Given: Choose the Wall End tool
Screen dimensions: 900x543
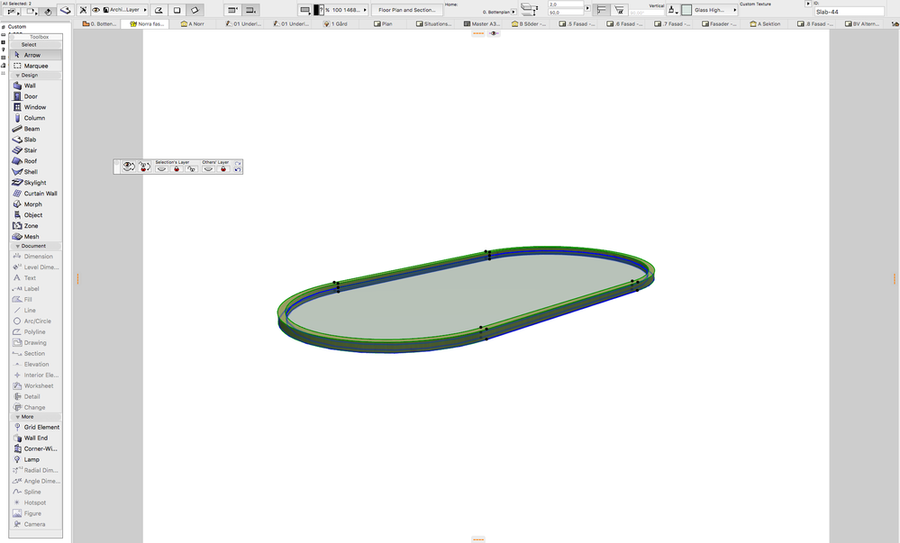Looking at the screenshot, I should click(x=36, y=438).
